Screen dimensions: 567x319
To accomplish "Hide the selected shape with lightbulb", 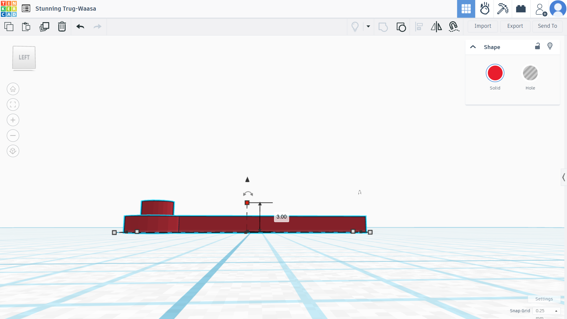I will (x=550, y=46).
